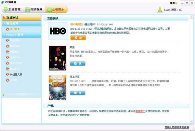The height and width of the screenshot is (131, 195).
Task: Switch to the 加速管理 tab
Action: point(13,9)
